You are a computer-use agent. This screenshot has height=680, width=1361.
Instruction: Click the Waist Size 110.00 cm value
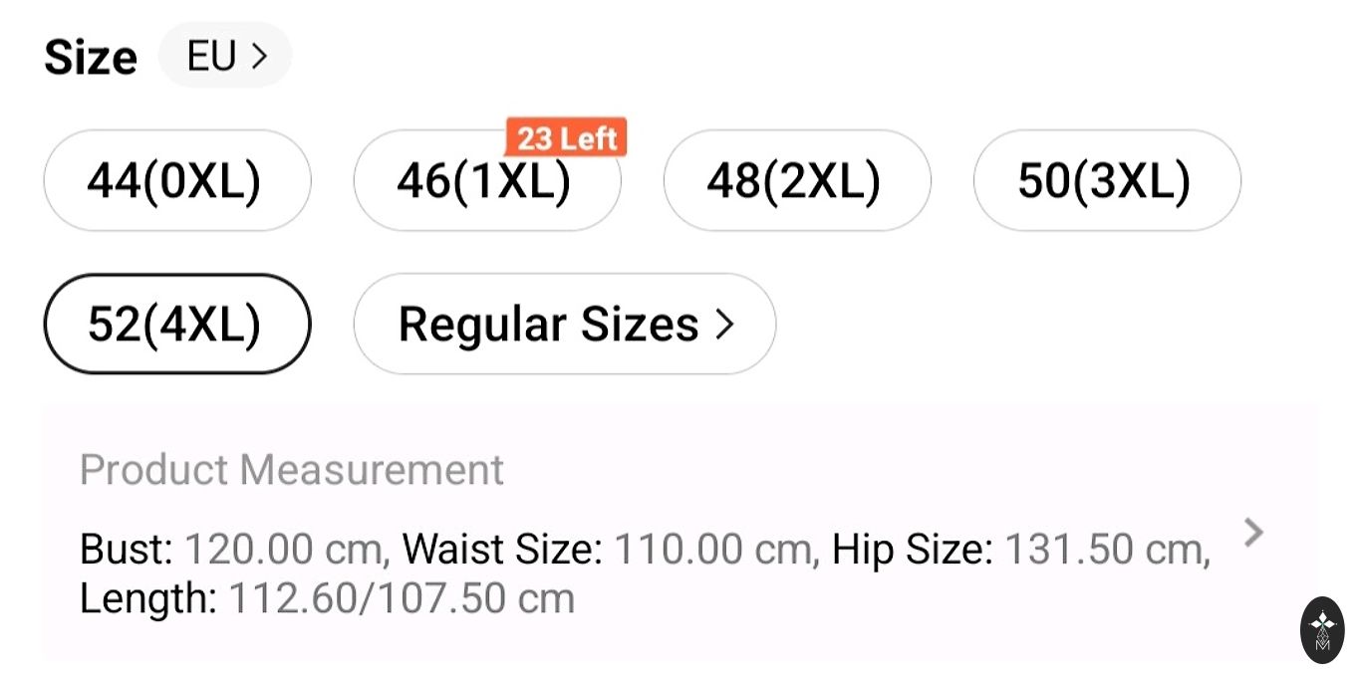pos(712,550)
